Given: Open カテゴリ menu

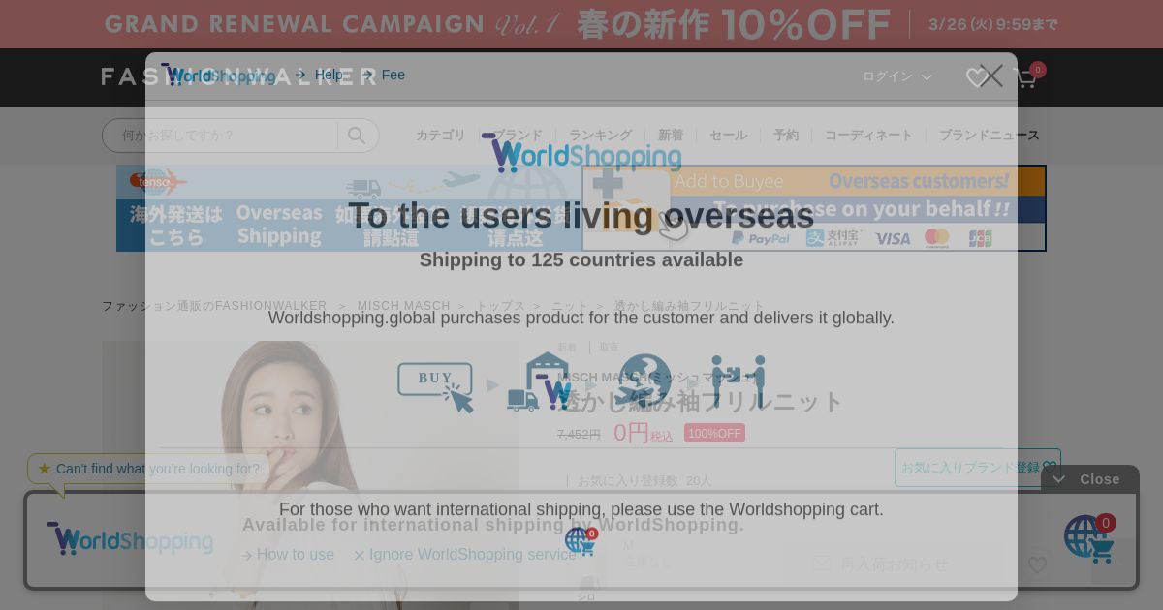Looking at the screenshot, I should 441,136.
